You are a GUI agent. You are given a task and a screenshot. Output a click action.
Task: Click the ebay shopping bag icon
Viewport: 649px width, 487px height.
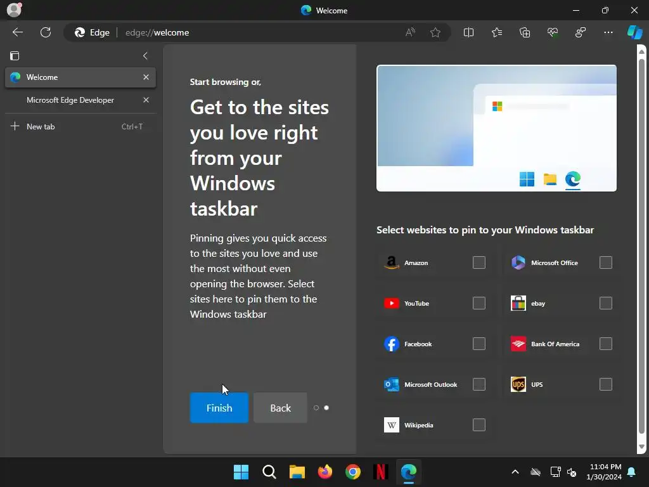point(518,303)
